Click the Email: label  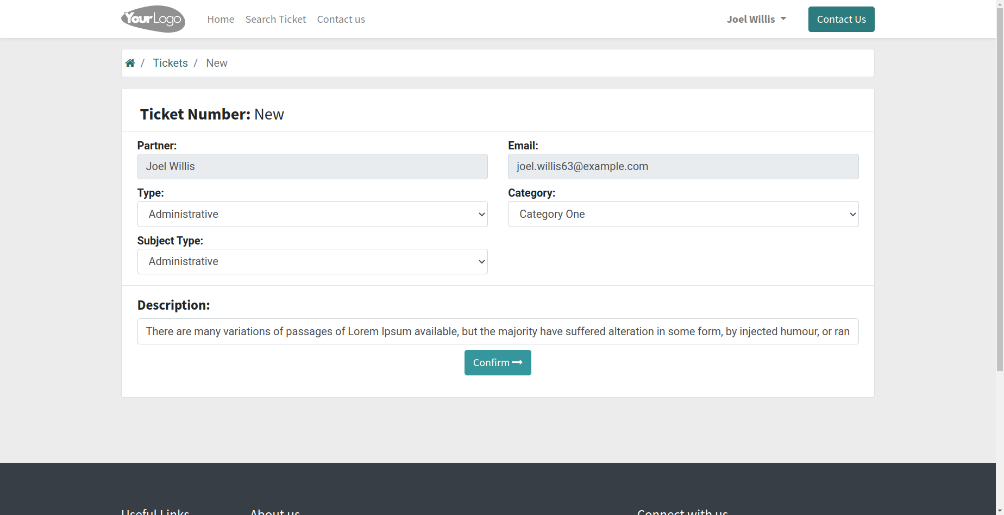523,146
